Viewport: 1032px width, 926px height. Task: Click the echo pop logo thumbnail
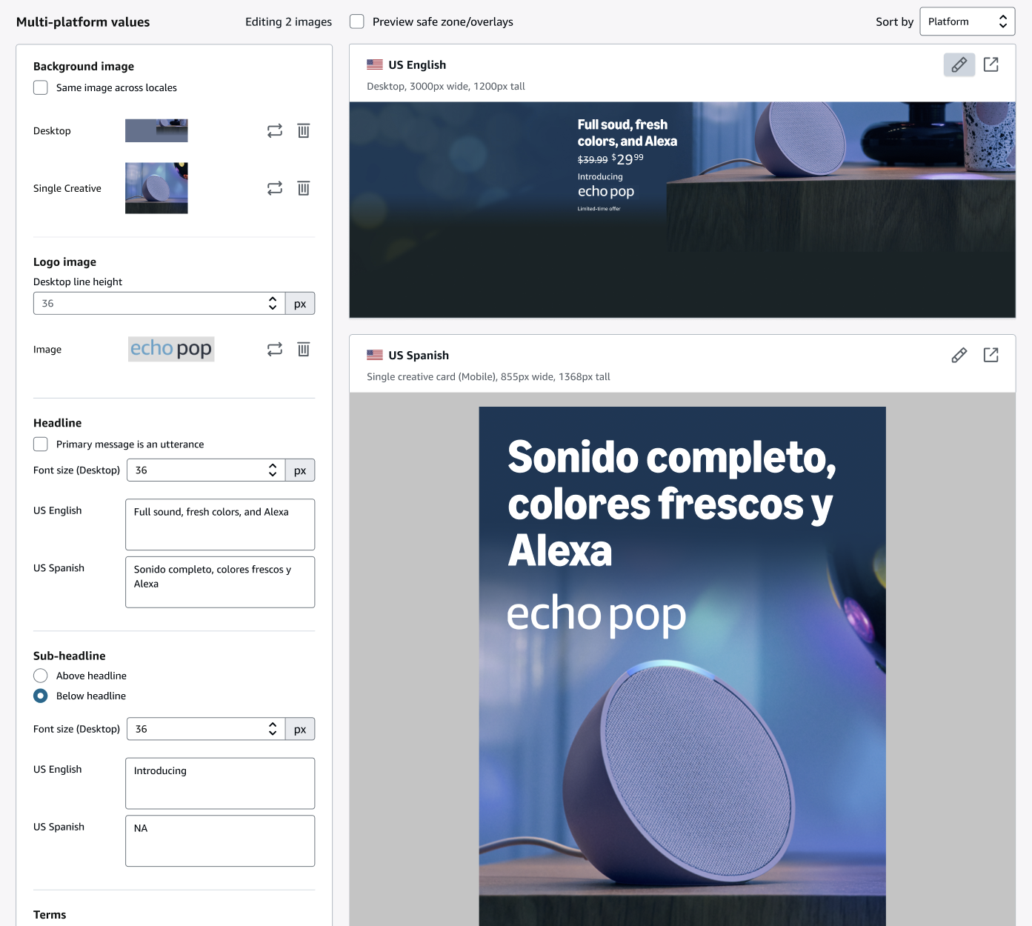click(x=171, y=349)
